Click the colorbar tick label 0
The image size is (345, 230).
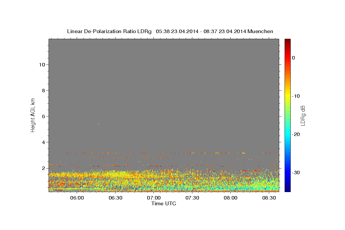point(293,58)
